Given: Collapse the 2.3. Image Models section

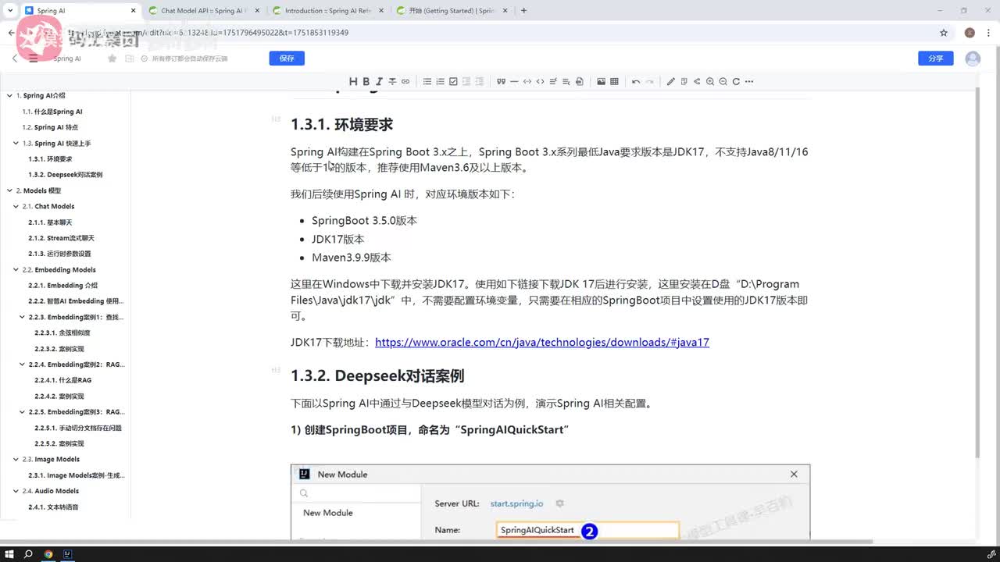Looking at the screenshot, I should point(16,459).
